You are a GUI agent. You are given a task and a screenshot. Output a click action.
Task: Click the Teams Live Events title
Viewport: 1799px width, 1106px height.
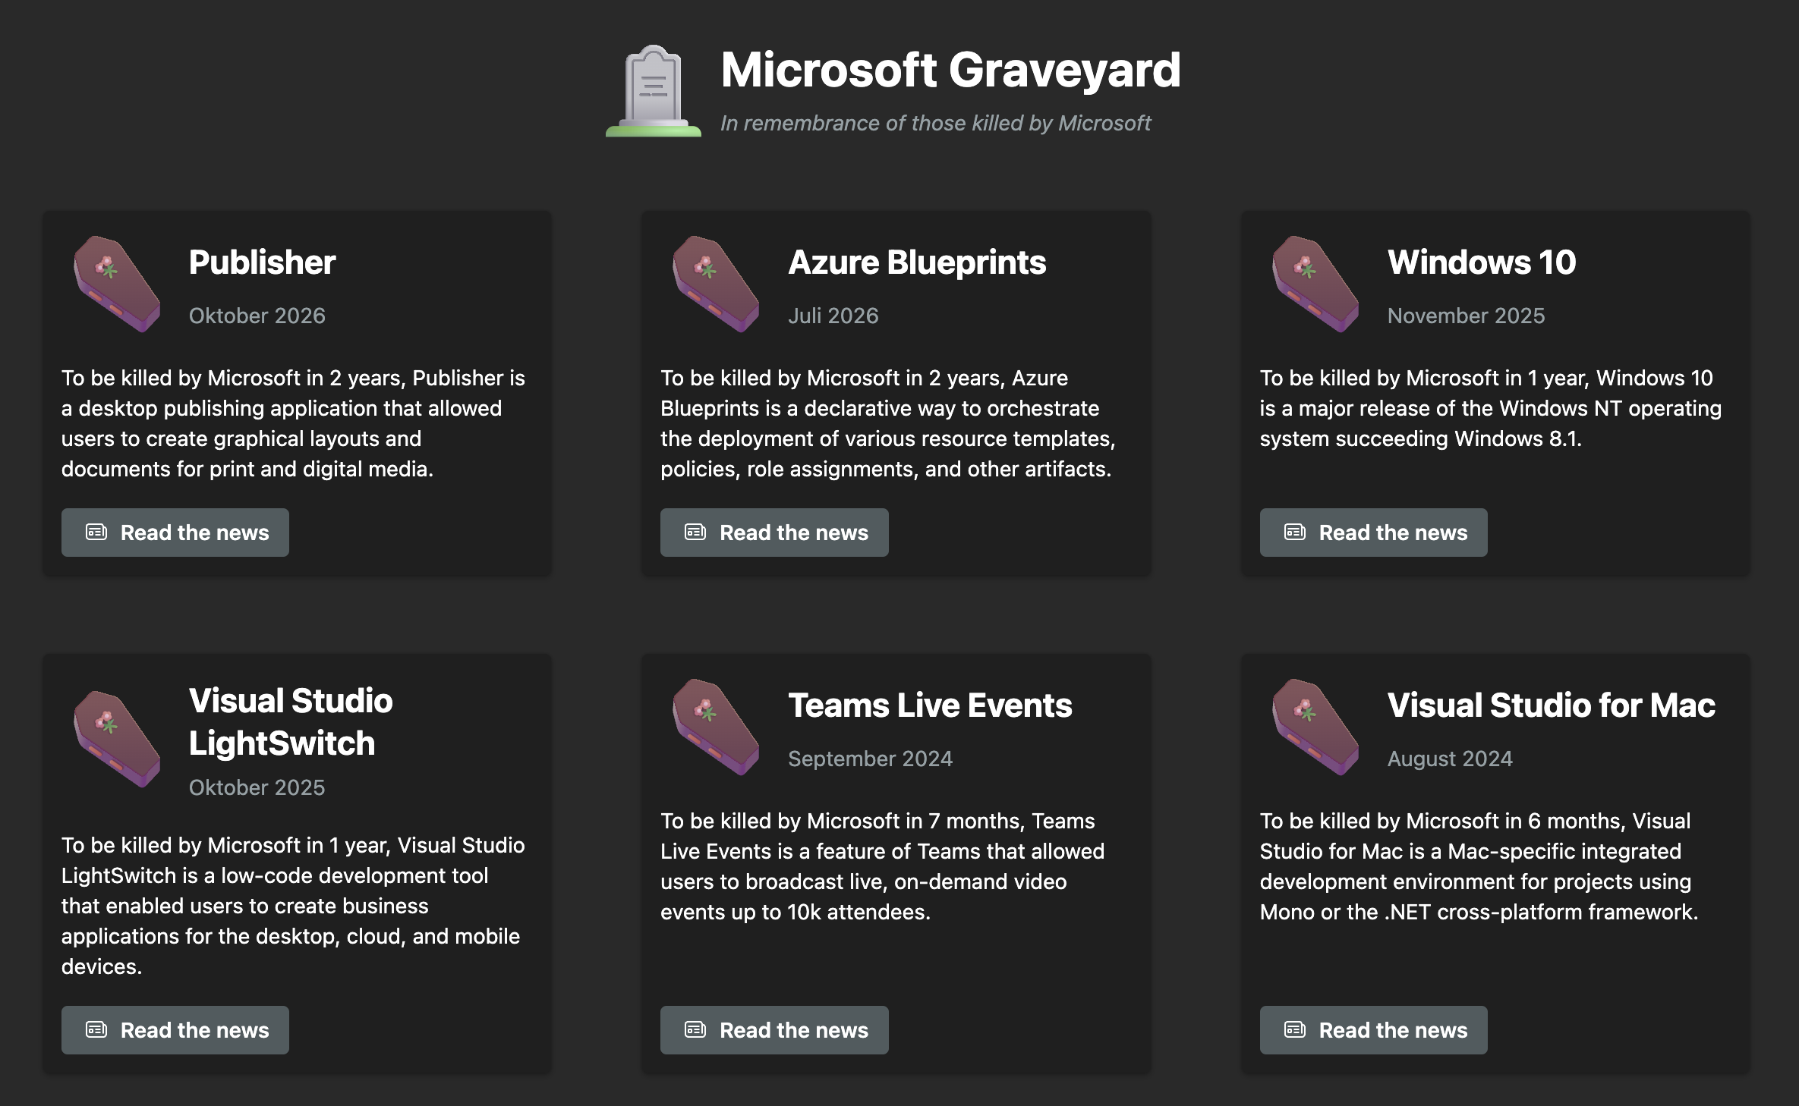(x=930, y=705)
